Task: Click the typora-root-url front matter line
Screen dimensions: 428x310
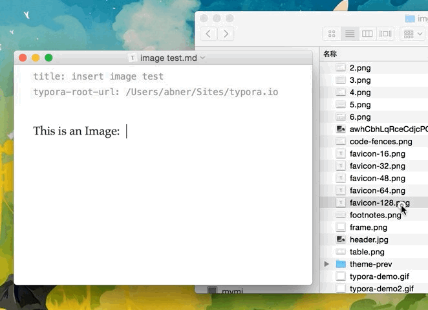Action: pos(156,93)
